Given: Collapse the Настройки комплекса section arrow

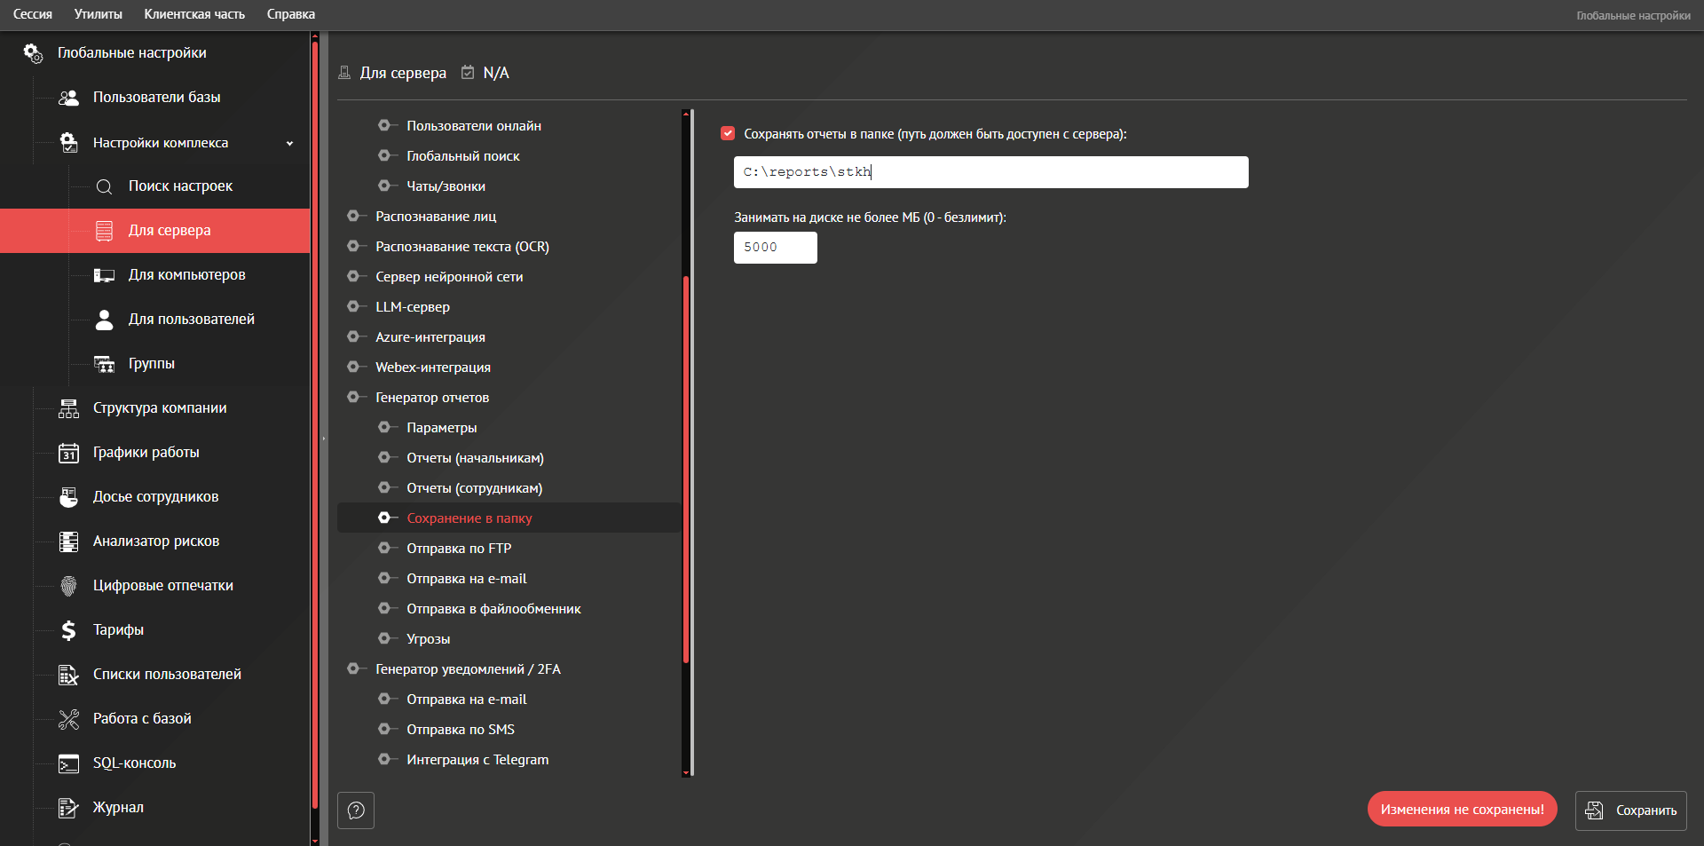Looking at the screenshot, I should [289, 143].
